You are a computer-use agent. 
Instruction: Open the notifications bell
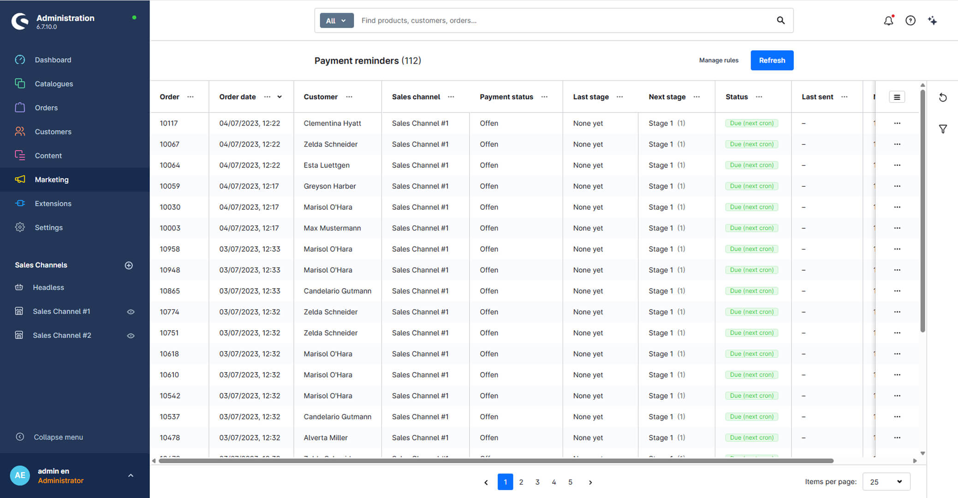coord(888,20)
